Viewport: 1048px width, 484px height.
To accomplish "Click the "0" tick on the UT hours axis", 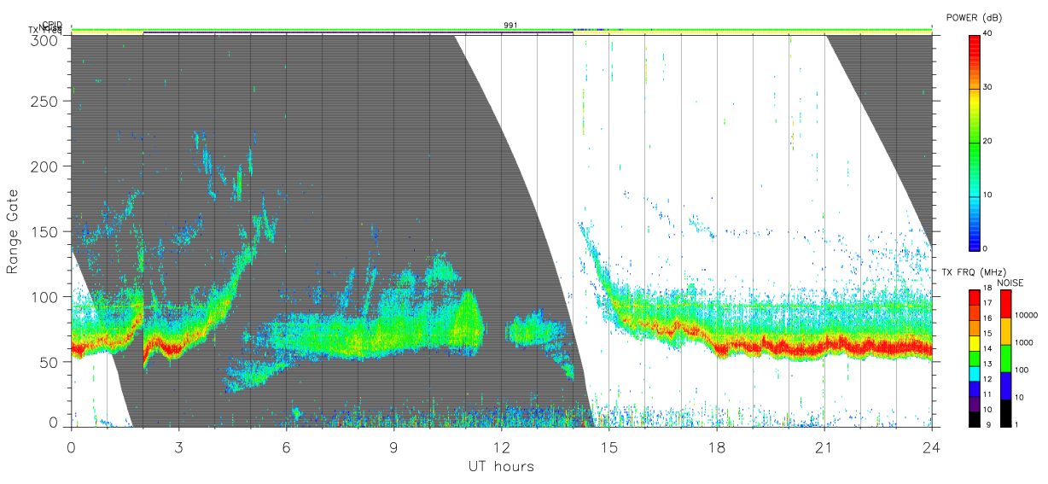I will [71, 446].
